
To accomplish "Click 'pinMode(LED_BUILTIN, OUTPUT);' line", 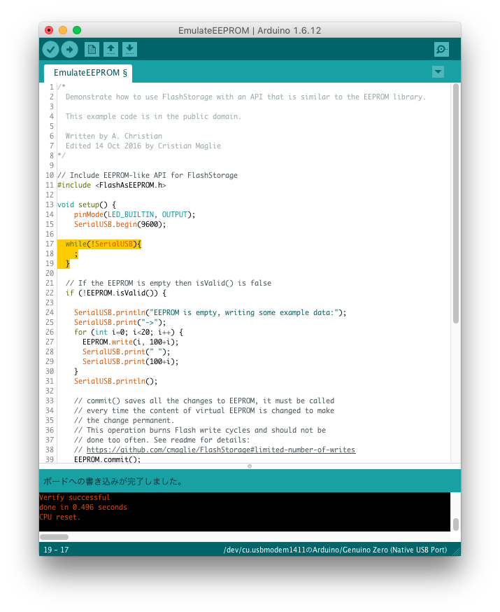I will [135, 215].
